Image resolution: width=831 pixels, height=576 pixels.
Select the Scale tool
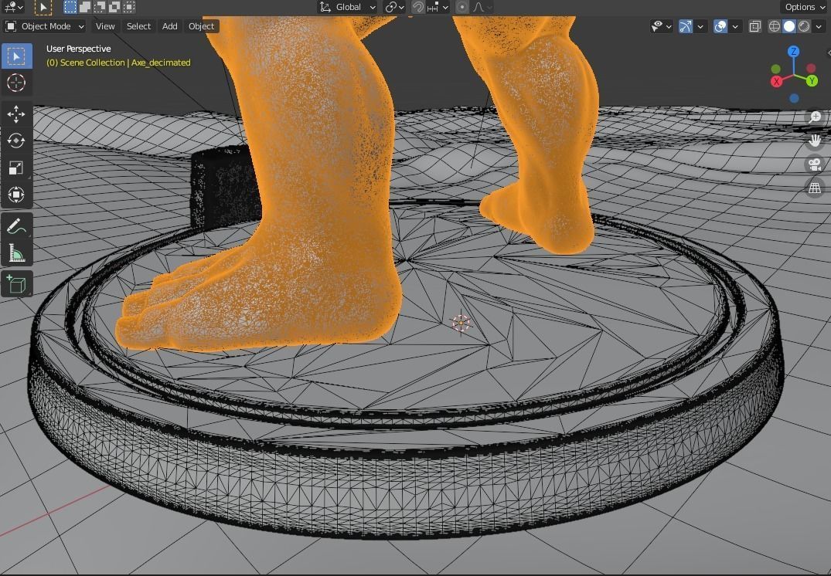16,168
